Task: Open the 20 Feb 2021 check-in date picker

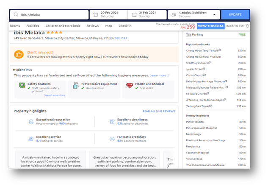Action: click(x=109, y=14)
